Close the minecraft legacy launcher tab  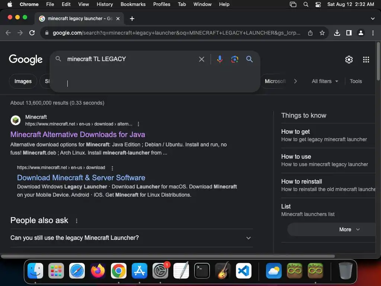click(x=118, y=19)
